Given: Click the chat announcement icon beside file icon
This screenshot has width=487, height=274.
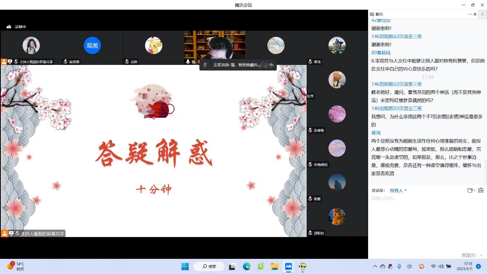Looking at the screenshot, I should tap(481, 190).
